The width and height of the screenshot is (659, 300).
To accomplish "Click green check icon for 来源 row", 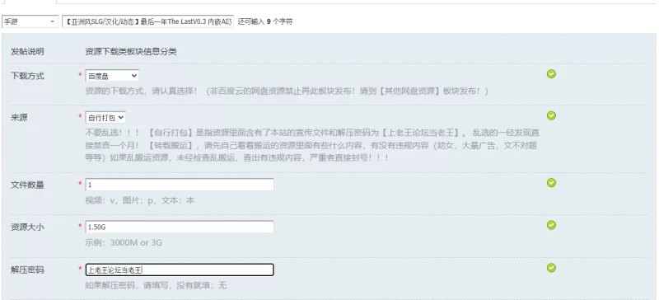I will point(551,115).
